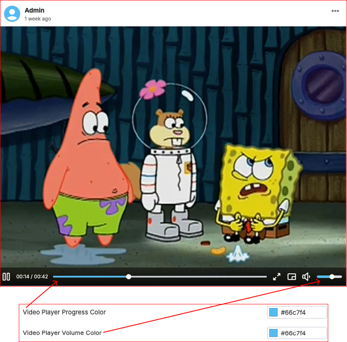Open the three-dot post options menu

(x=335, y=11)
